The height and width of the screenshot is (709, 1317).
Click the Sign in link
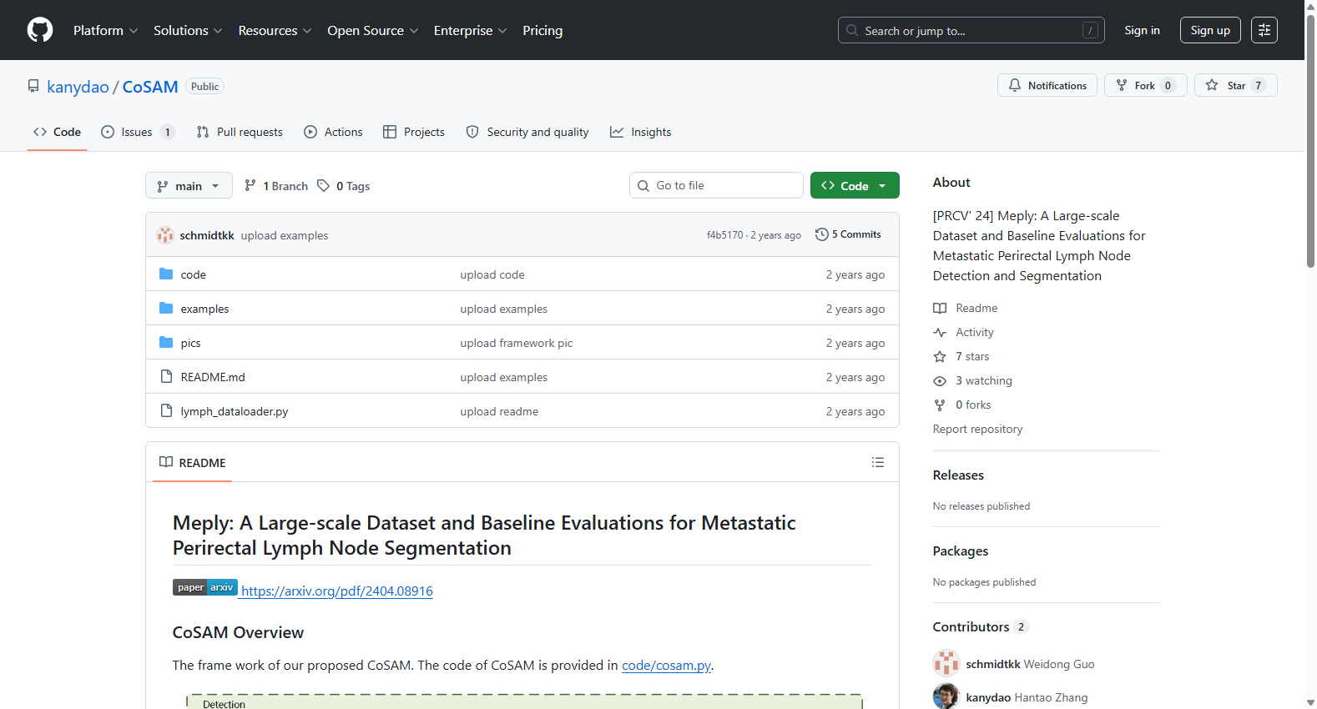(x=1142, y=30)
